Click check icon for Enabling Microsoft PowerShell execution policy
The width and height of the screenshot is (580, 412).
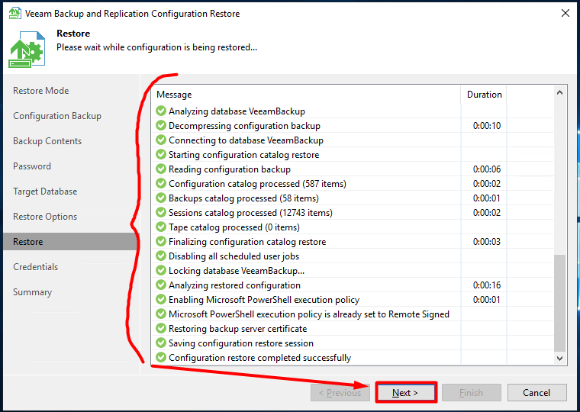[161, 299]
